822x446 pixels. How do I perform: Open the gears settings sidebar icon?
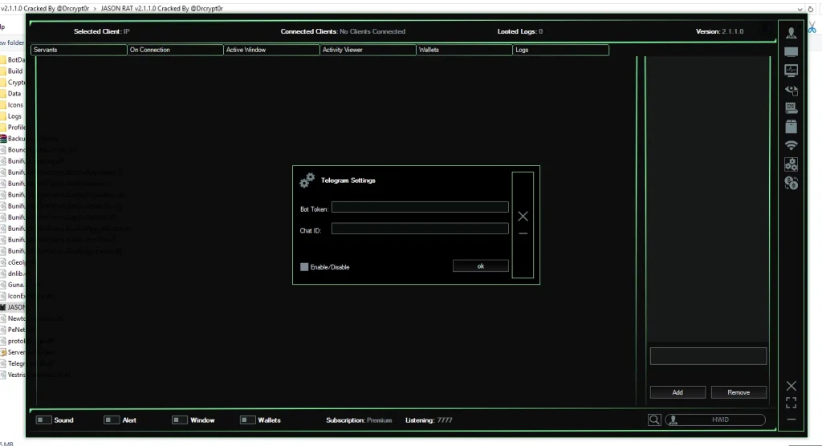791,164
